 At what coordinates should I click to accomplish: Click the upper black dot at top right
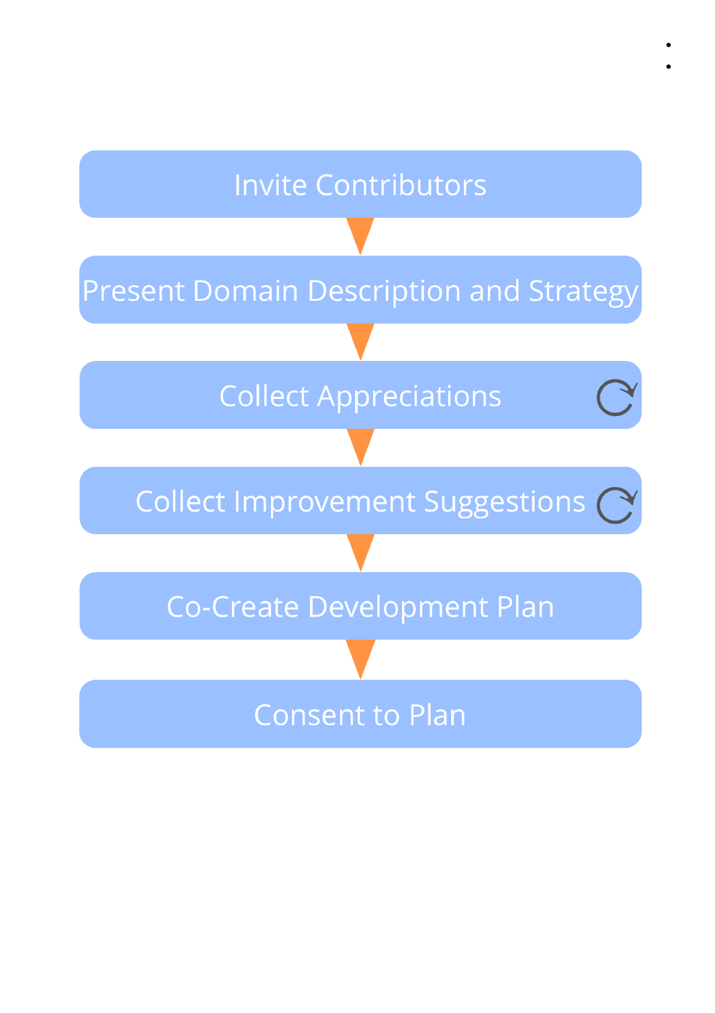click(668, 45)
